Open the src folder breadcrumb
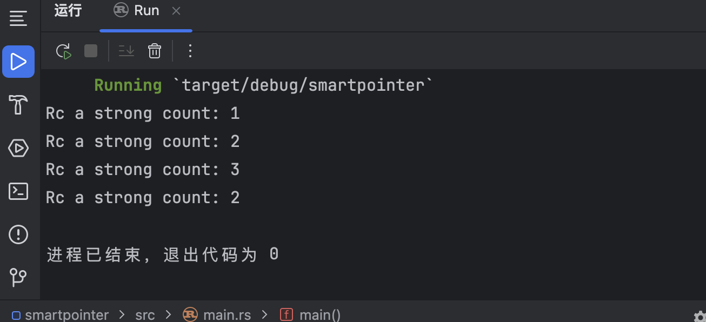The height and width of the screenshot is (322, 706). (145, 314)
